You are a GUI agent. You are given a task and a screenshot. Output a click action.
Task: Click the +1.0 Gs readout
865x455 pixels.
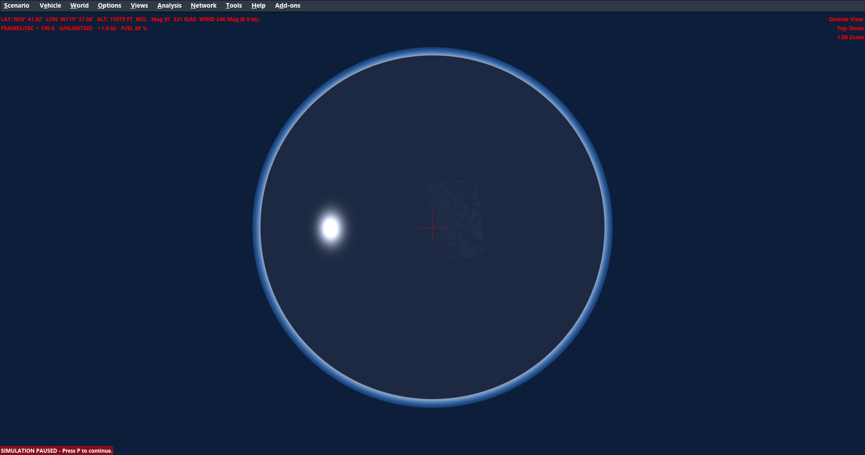pyautogui.click(x=107, y=28)
